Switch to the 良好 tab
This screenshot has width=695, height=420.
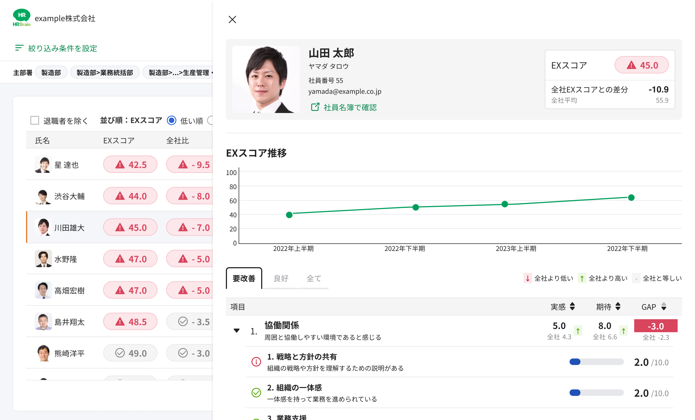point(281,278)
